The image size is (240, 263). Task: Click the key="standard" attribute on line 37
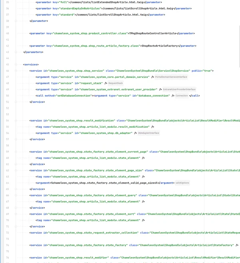[x=64, y=15]
